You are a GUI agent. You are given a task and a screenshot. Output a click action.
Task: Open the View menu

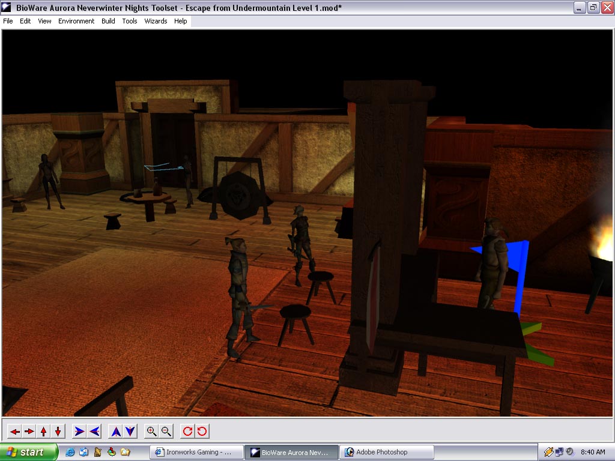coord(44,21)
